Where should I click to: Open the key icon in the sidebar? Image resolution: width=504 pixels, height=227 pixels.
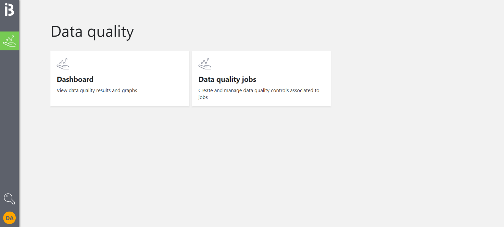click(9, 199)
